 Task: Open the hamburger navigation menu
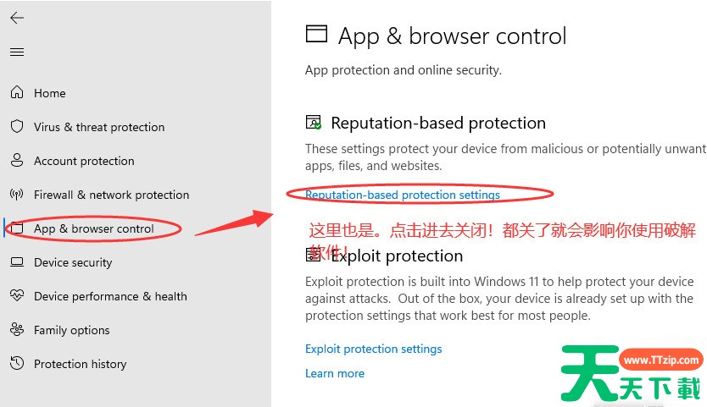pos(17,52)
